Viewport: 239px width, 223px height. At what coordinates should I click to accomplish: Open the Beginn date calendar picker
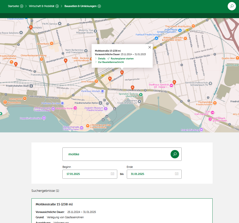[112, 174]
